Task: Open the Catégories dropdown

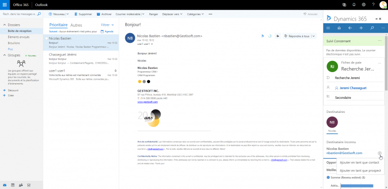Action: [196, 14]
